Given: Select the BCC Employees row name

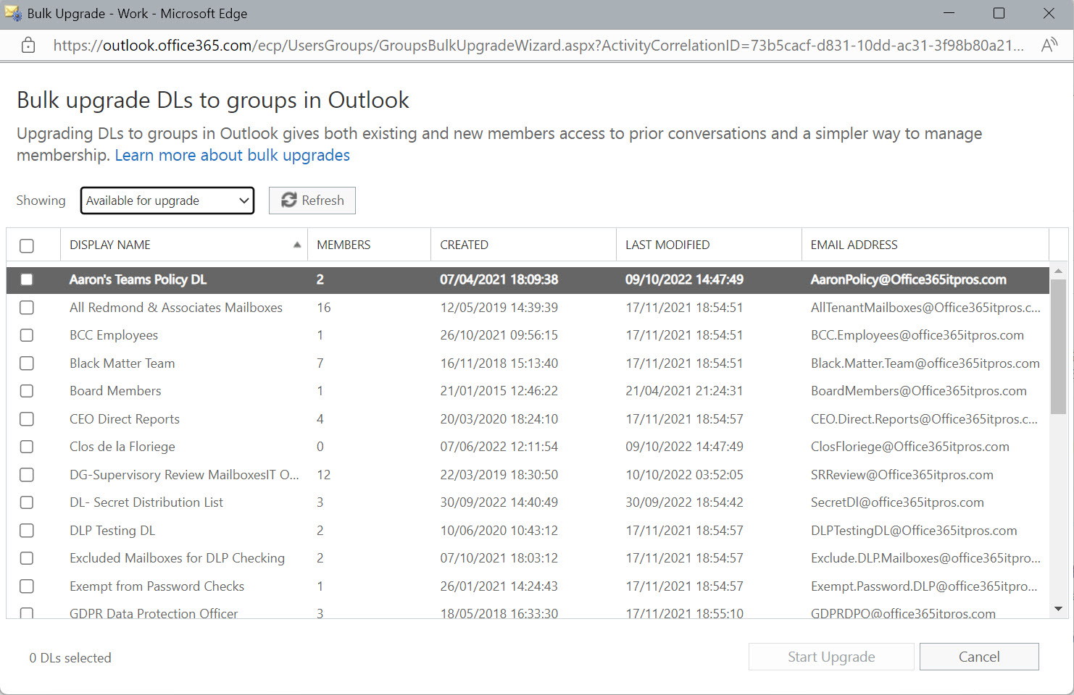Looking at the screenshot, I should [x=114, y=335].
